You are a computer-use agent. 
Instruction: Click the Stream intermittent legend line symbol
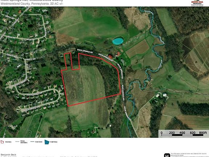tap(17, 142)
